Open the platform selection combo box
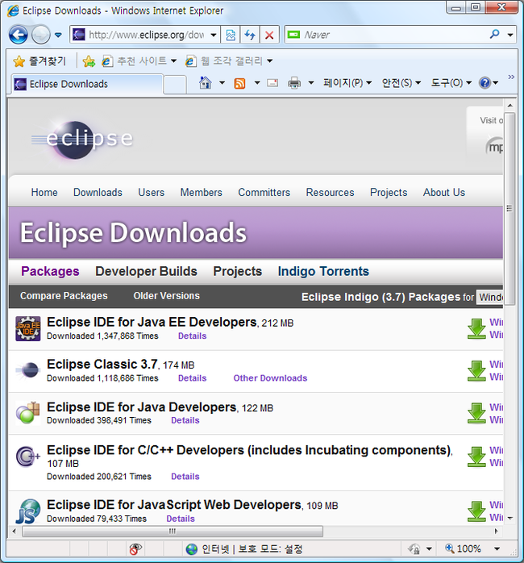Viewport: 524px width, 563px height. click(x=490, y=298)
